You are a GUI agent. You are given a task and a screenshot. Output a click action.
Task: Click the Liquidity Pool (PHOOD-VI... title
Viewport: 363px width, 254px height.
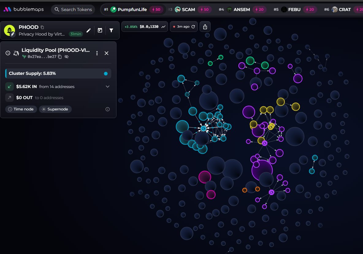click(55, 50)
